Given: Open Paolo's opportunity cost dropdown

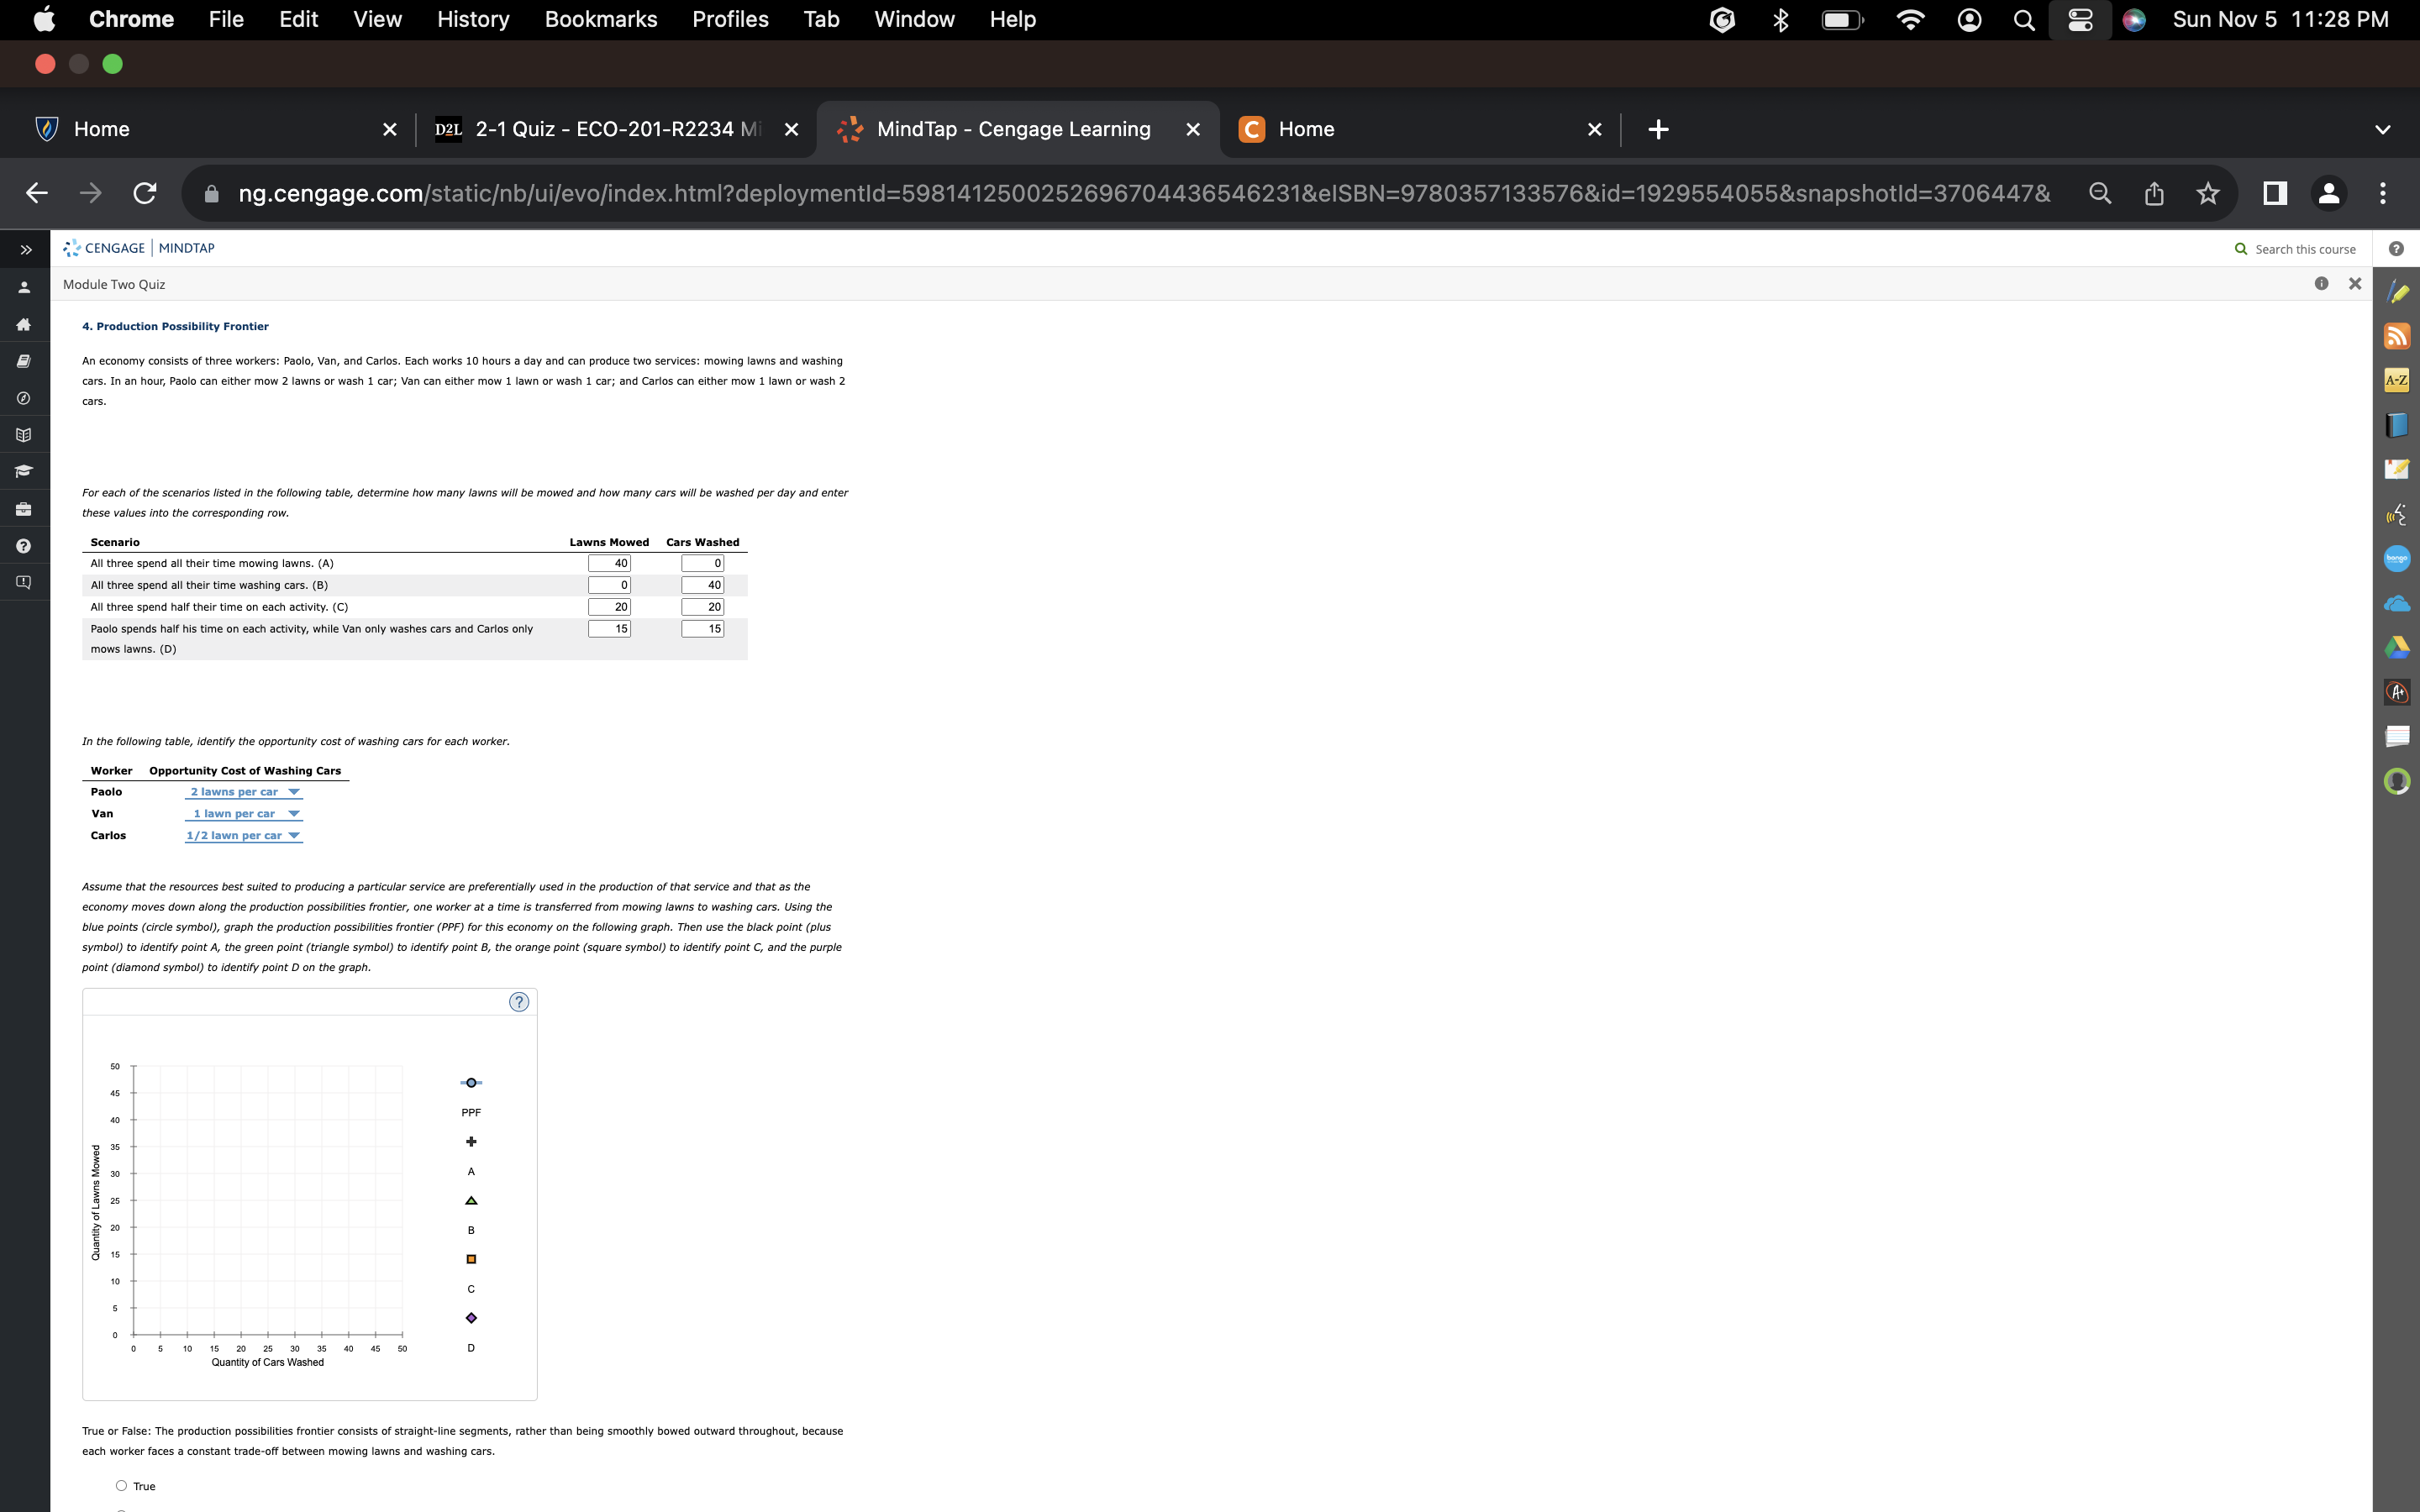Looking at the screenshot, I should pos(243,792).
